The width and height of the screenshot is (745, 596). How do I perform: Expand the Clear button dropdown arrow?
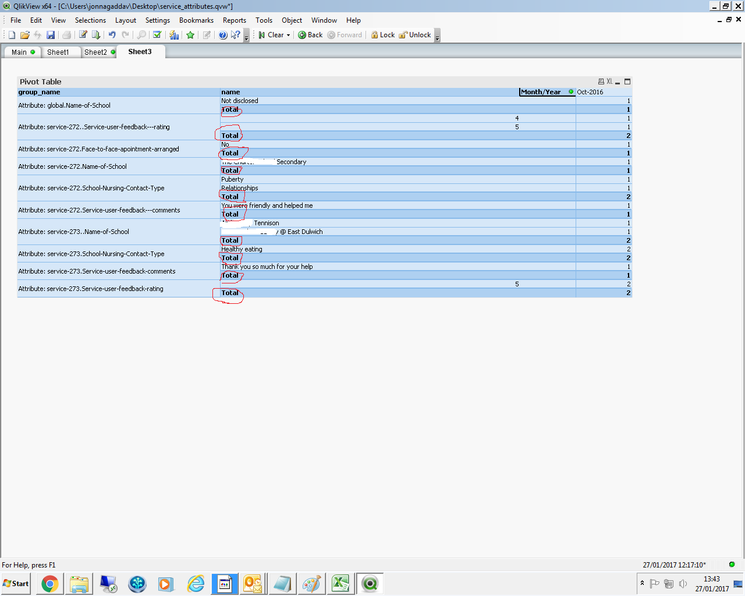click(288, 35)
